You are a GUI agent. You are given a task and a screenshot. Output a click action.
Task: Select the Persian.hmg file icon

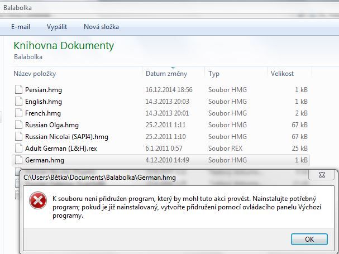tap(18, 89)
